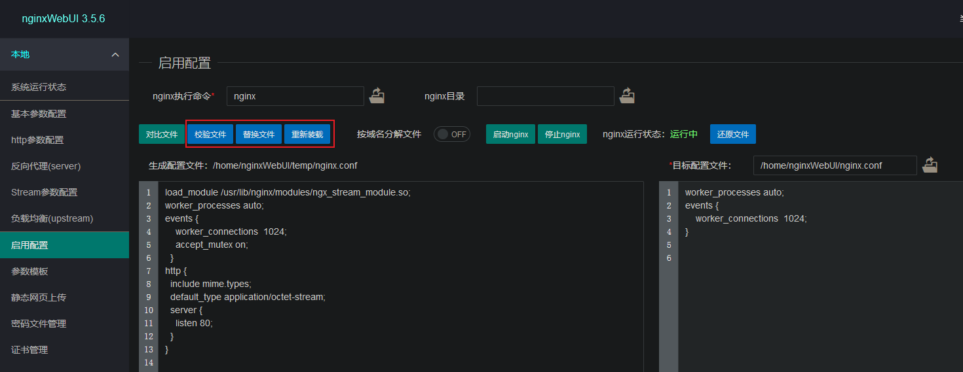The height and width of the screenshot is (372, 963).
Task: Navigate to 负载均衡(upstream)
Action: point(52,218)
